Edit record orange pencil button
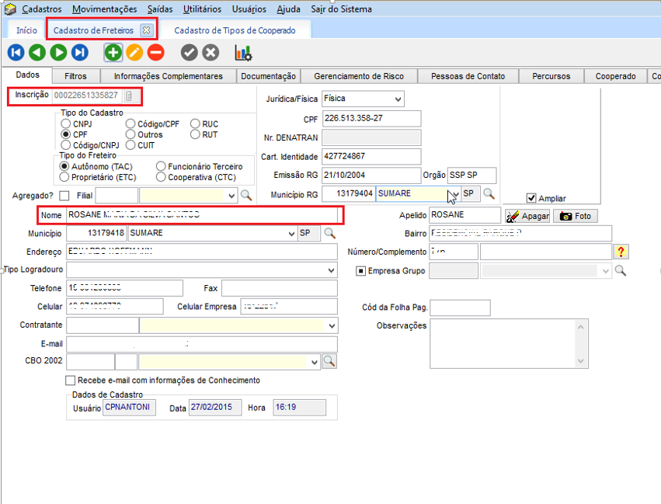Image resolution: width=661 pixels, height=504 pixels. 134,53
